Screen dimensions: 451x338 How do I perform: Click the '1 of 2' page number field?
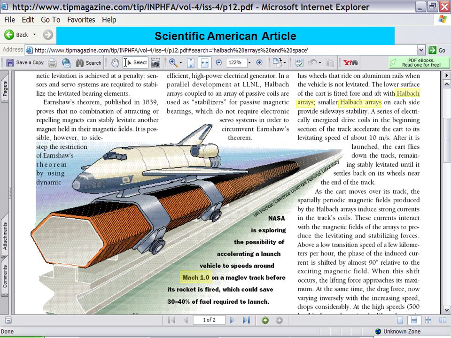209,320
